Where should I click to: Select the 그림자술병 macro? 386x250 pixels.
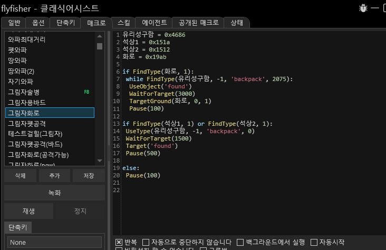[x=50, y=92]
